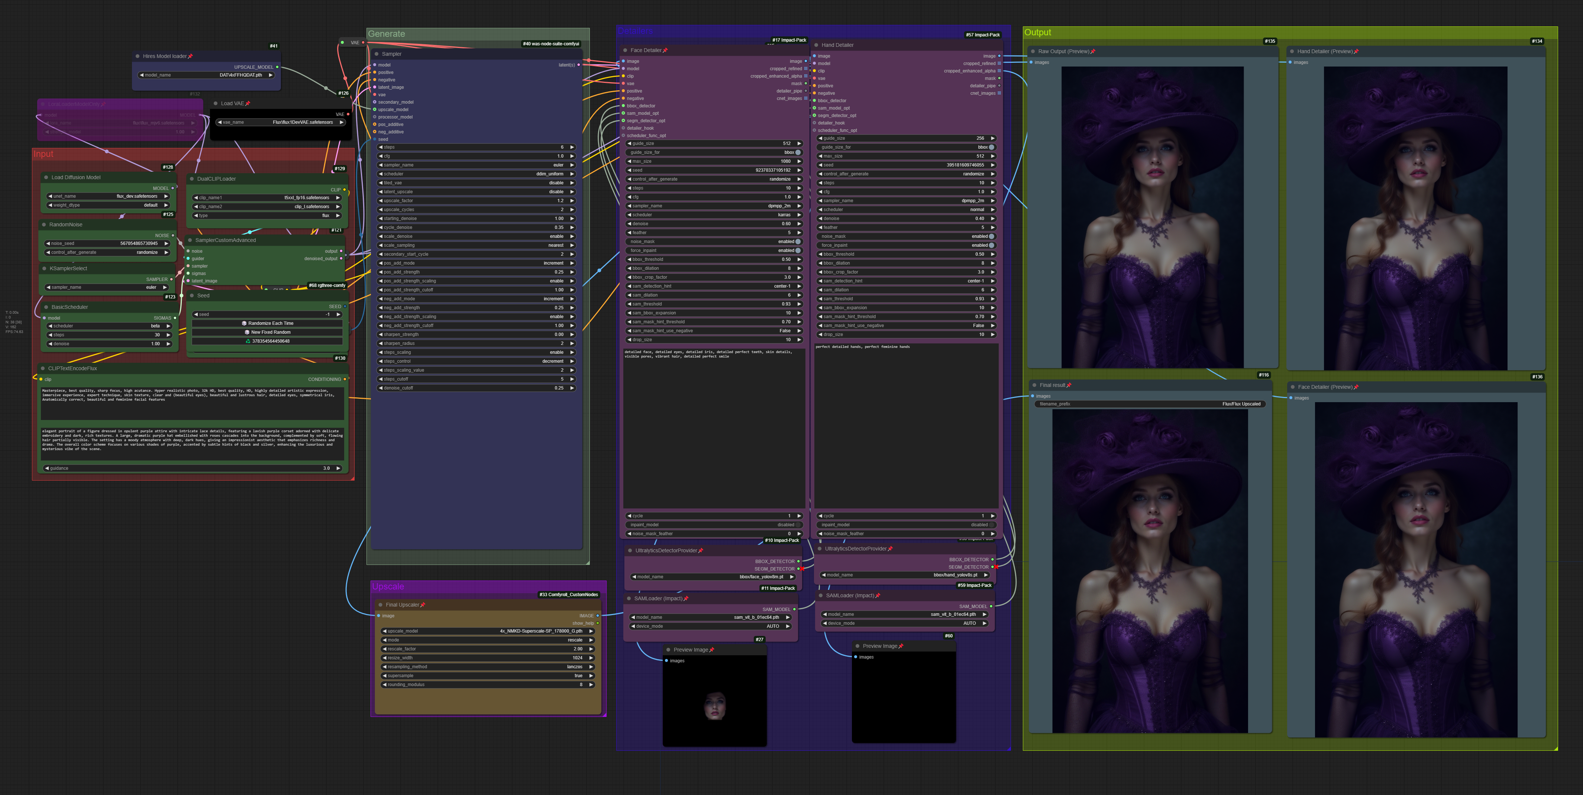Click the pin icon on Face Detailer node
Viewport: 1583px width, 795px height.
665,51
